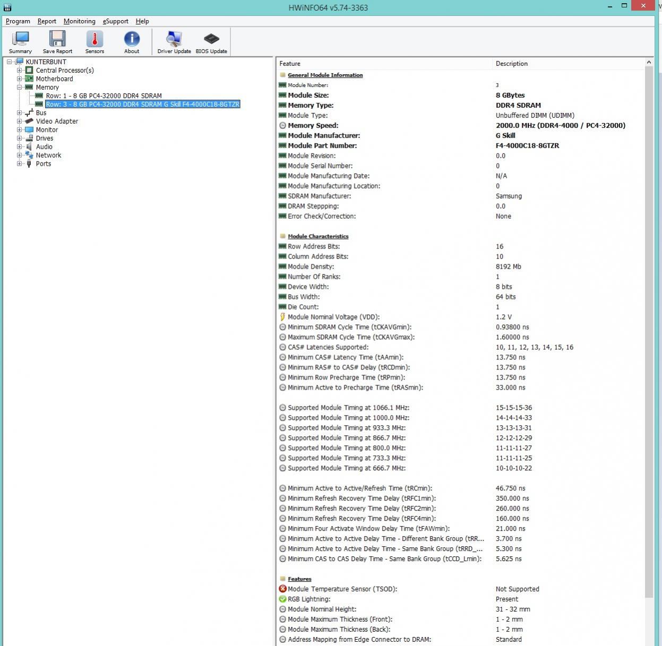Open the eSupport menu
The image size is (662, 646).
click(116, 21)
